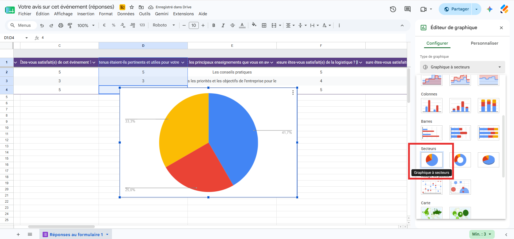Viewport: 514px width, 239px height.
Task: Decrease font size with minus button
Action: tap(184, 25)
